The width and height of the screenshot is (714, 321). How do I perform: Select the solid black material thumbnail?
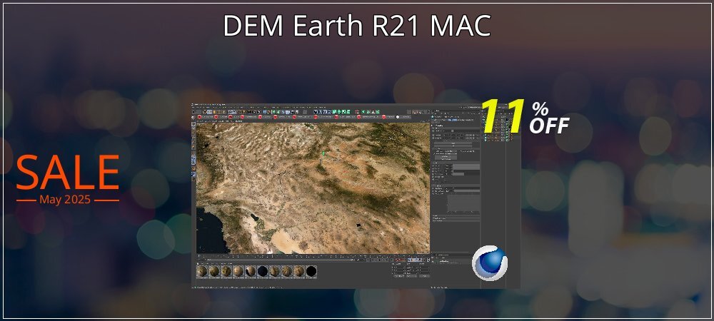coord(311,272)
